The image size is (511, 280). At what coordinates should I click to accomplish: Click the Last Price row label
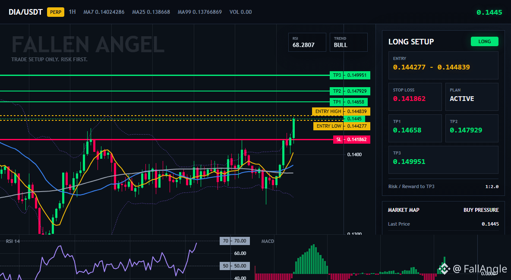coord(399,224)
